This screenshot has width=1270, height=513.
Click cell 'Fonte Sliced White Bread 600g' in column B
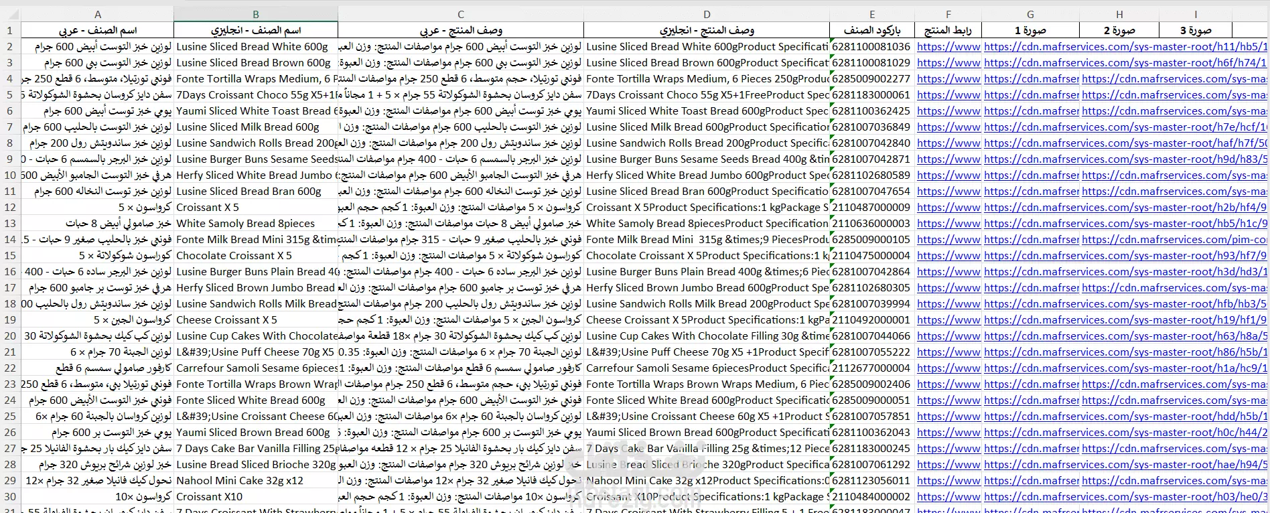[x=256, y=400]
